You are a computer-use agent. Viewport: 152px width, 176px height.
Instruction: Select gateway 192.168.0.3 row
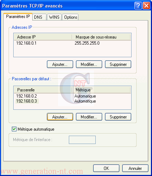click(72, 101)
